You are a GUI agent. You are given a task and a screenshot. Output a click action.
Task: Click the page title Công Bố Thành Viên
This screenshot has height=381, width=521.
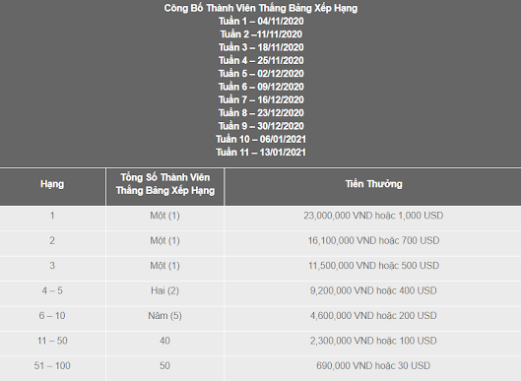[261, 8]
